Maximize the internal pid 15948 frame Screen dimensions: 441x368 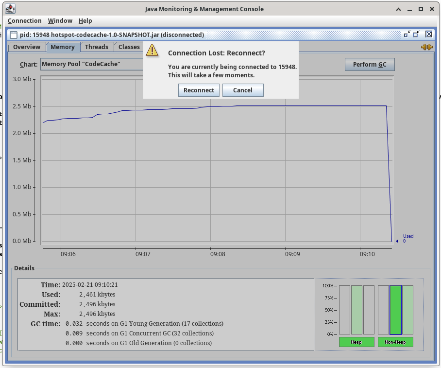(417, 34)
